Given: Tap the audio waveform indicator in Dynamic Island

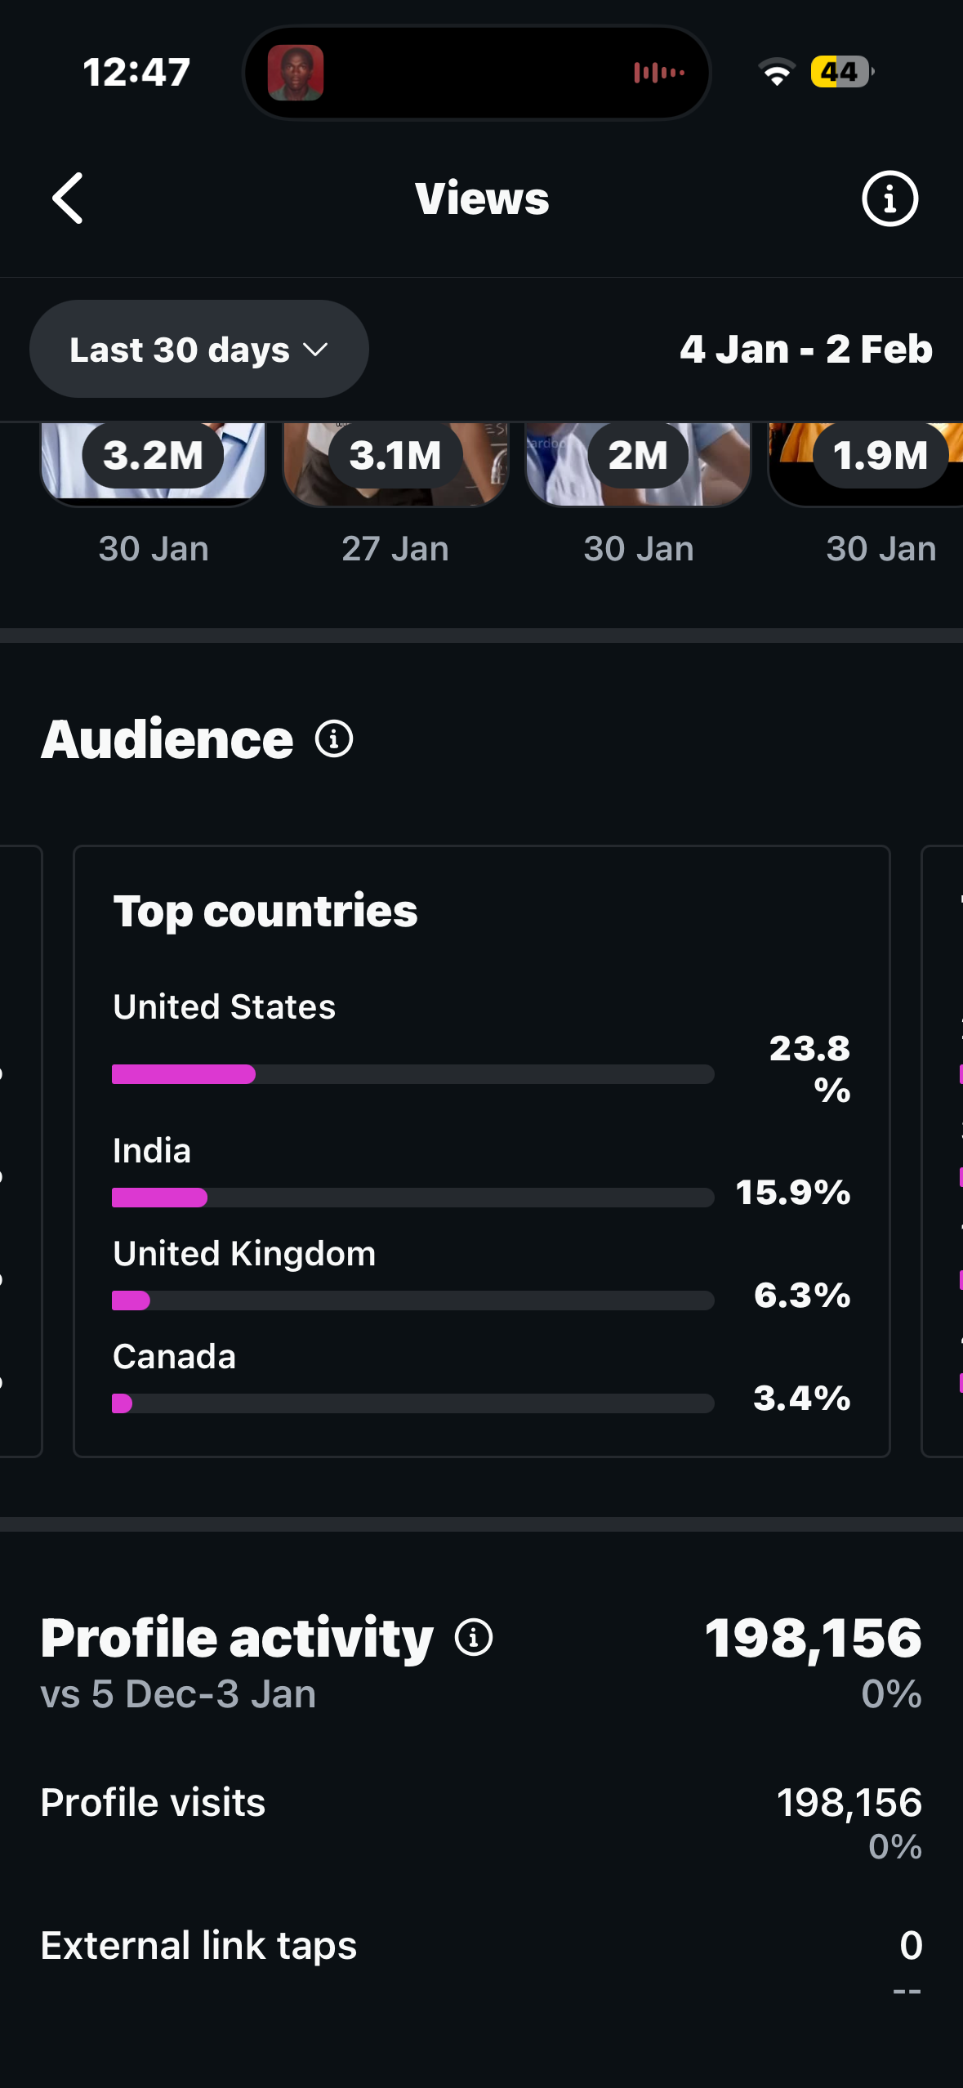Looking at the screenshot, I should (x=659, y=73).
